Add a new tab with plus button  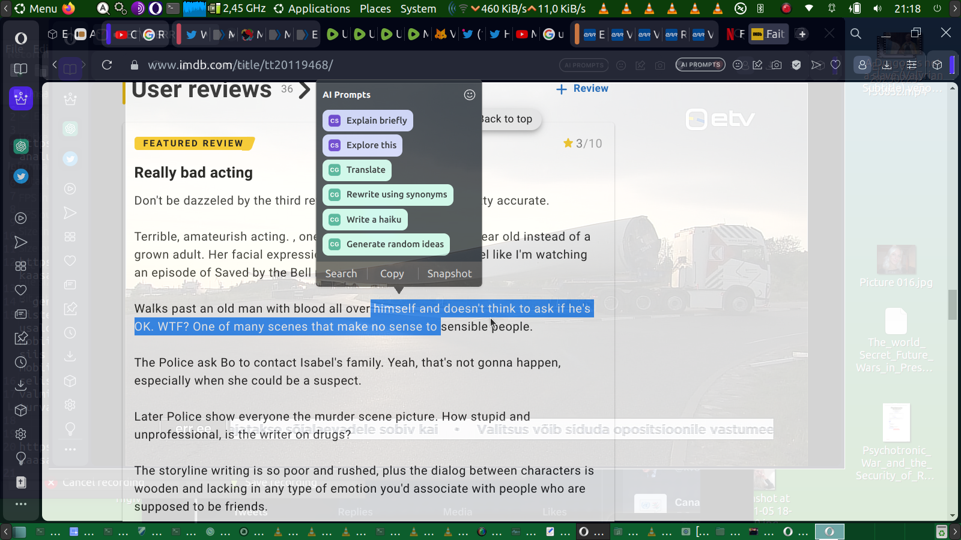(x=802, y=34)
